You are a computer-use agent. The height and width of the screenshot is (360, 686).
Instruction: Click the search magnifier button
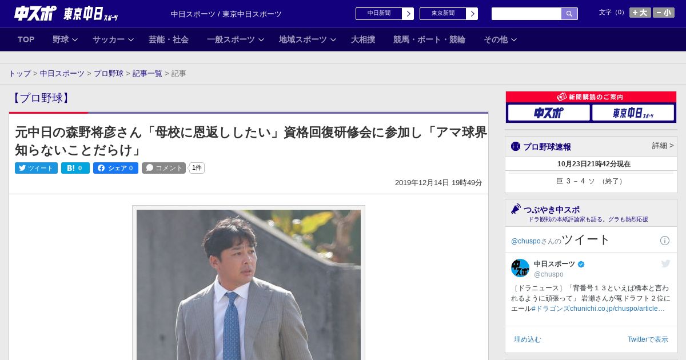(569, 14)
